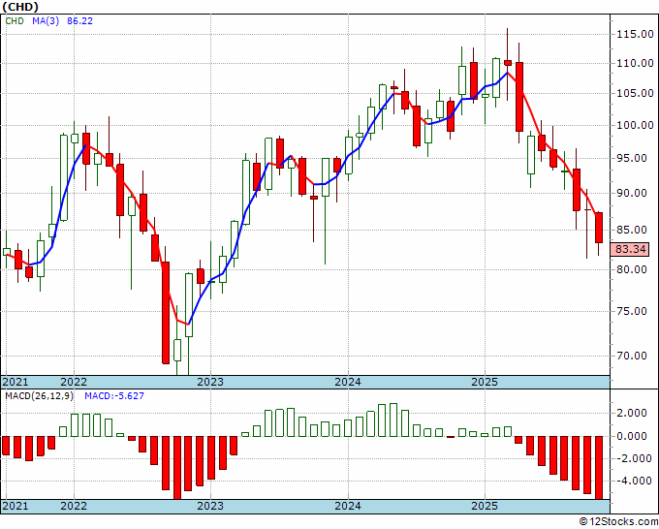Click the 95.00 price axis label
This screenshot has width=659, height=529.
click(632, 158)
